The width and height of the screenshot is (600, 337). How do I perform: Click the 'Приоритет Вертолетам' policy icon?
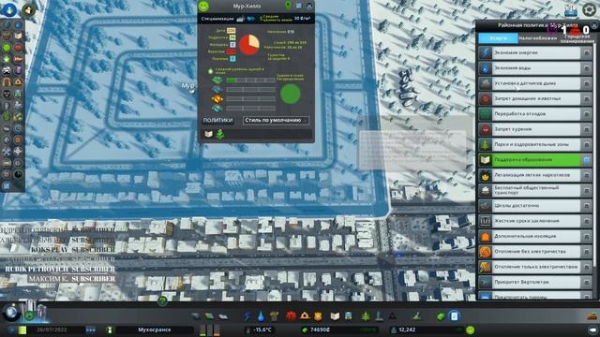point(486,282)
